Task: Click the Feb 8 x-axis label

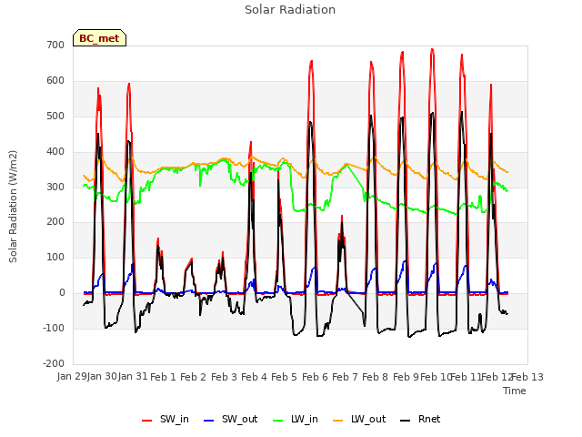Action: click(375, 377)
